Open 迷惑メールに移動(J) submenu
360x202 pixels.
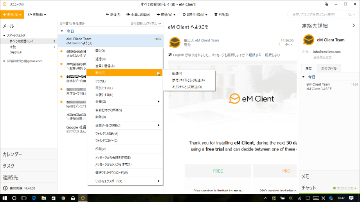(x=124, y=125)
